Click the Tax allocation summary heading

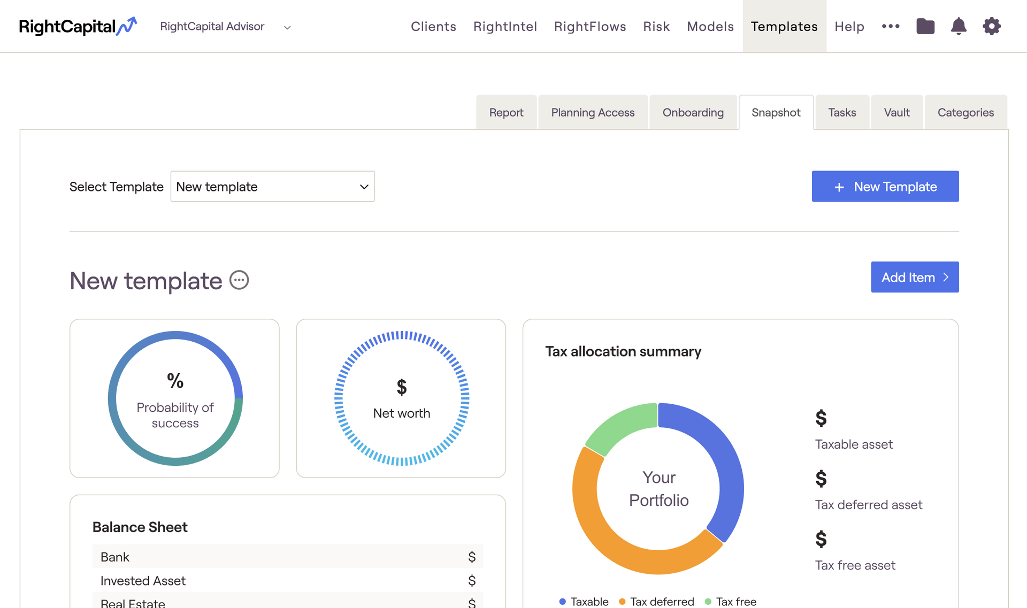(x=623, y=351)
